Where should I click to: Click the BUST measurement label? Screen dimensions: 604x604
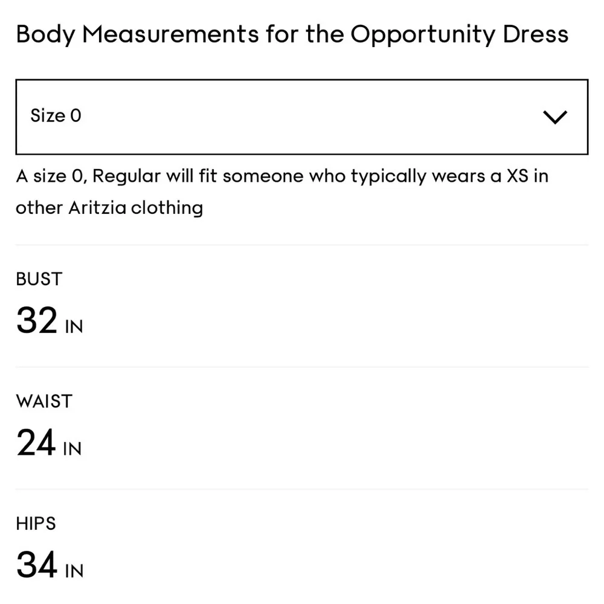tap(38, 278)
